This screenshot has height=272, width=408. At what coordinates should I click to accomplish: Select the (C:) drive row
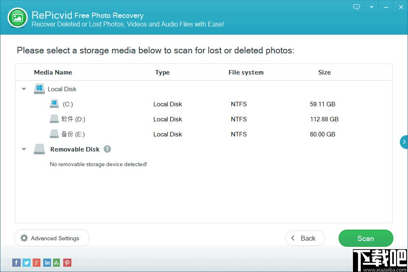(204, 104)
